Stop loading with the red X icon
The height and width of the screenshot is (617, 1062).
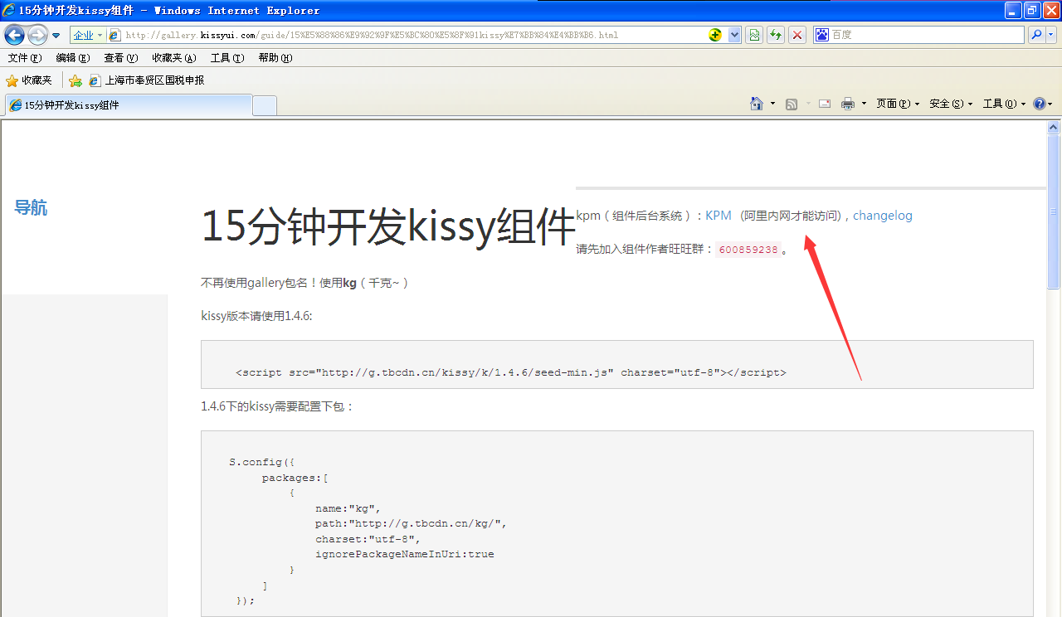point(796,35)
